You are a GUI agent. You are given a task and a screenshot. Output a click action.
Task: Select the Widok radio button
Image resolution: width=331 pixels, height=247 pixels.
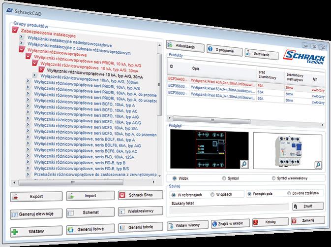click(175, 178)
